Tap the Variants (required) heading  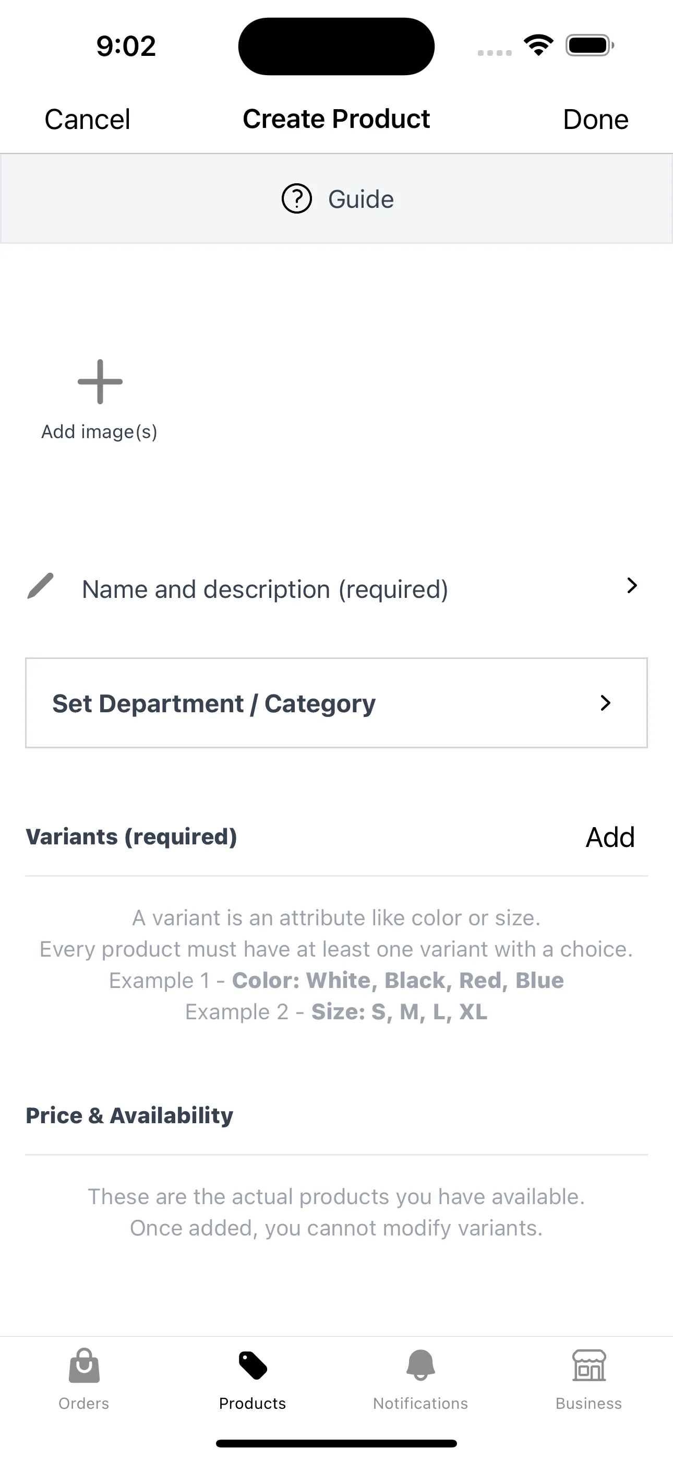coord(131,837)
